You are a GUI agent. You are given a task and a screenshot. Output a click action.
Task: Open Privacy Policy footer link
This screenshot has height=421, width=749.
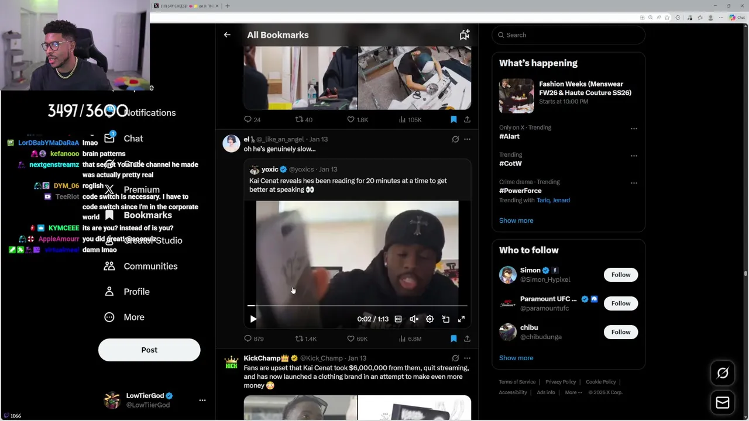click(561, 382)
